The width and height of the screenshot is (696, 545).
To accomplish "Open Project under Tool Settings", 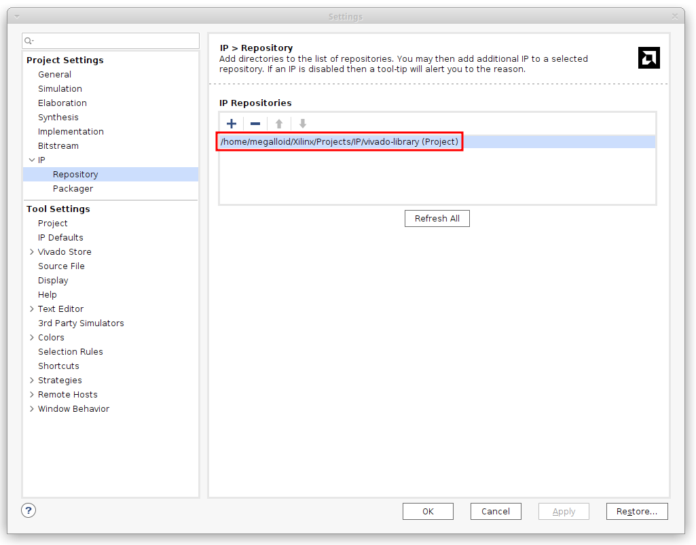I will 53,223.
